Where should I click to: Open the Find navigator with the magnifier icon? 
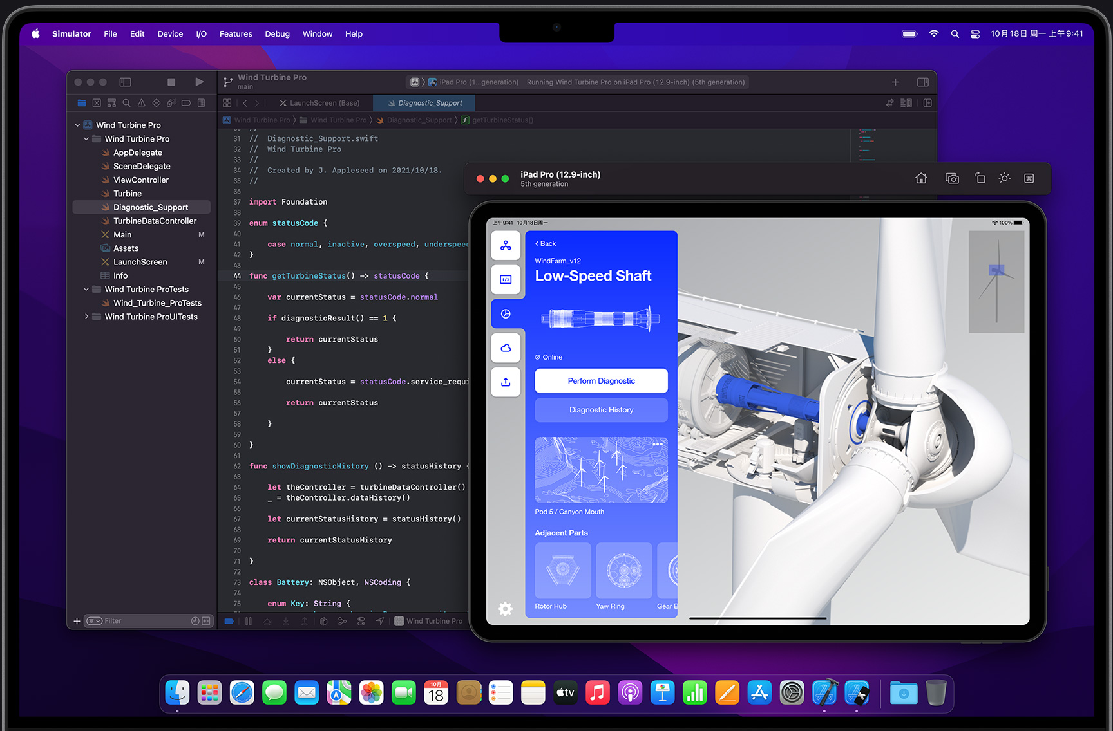tap(126, 103)
